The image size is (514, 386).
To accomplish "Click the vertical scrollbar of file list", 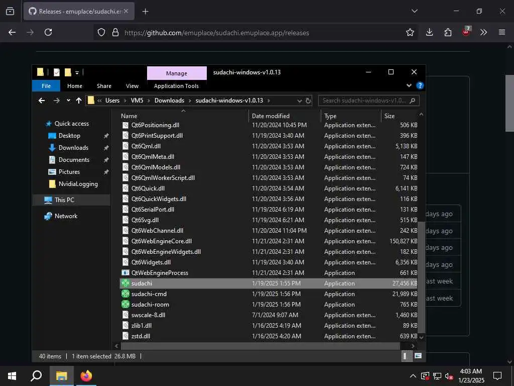I will (x=421, y=277).
